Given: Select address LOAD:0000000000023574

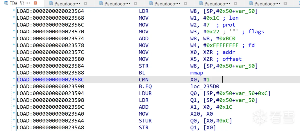Looking at the screenshot, I should [x=50, y=38].
